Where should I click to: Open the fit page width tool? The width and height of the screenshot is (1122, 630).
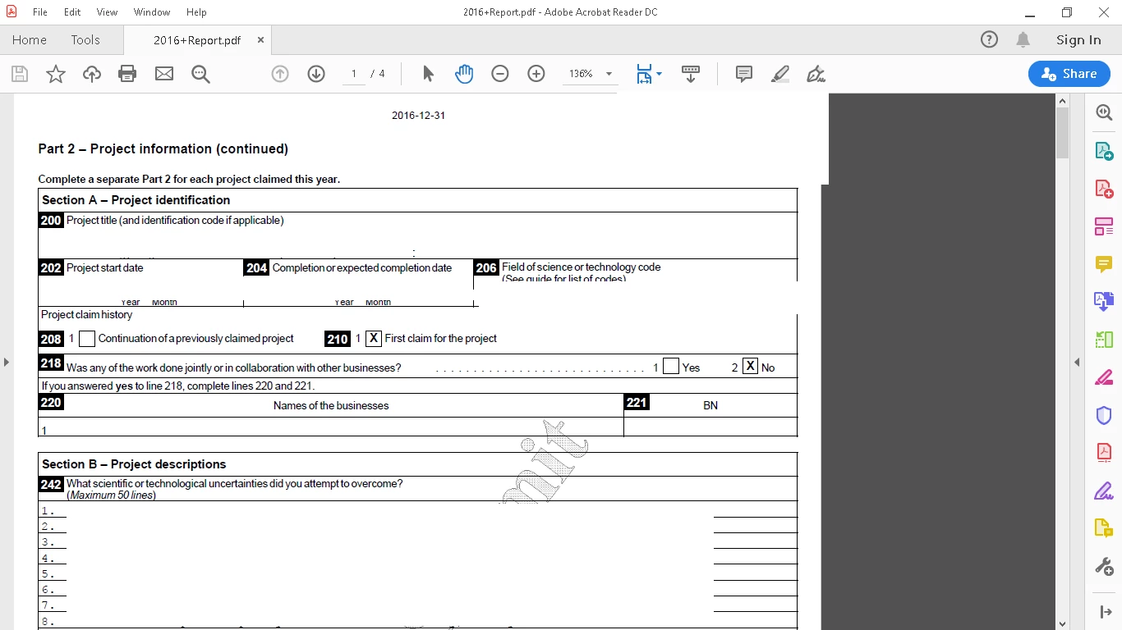[644, 74]
